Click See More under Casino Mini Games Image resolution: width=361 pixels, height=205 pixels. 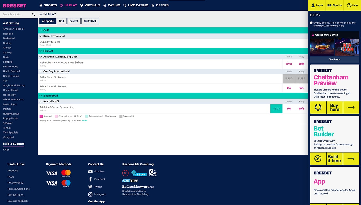pyautogui.click(x=335, y=59)
